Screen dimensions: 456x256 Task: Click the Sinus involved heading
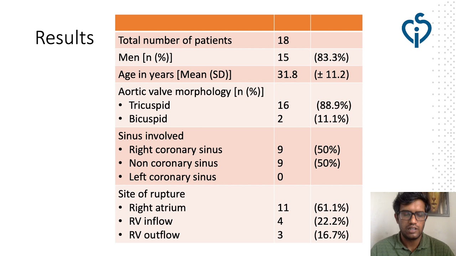pyautogui.click(x=151, y=136)
